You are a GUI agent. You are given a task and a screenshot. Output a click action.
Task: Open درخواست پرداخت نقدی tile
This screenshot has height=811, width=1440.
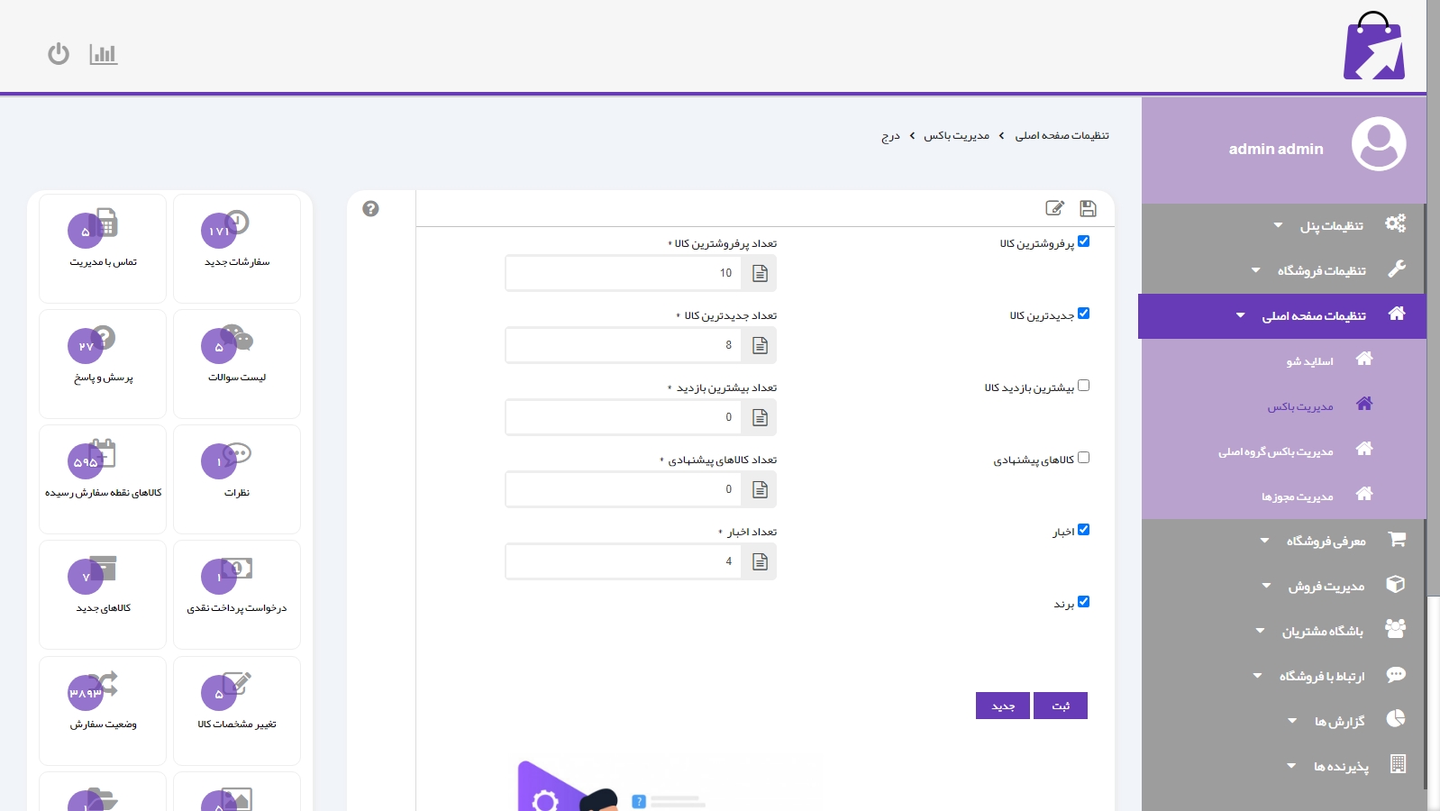point(237,595)
